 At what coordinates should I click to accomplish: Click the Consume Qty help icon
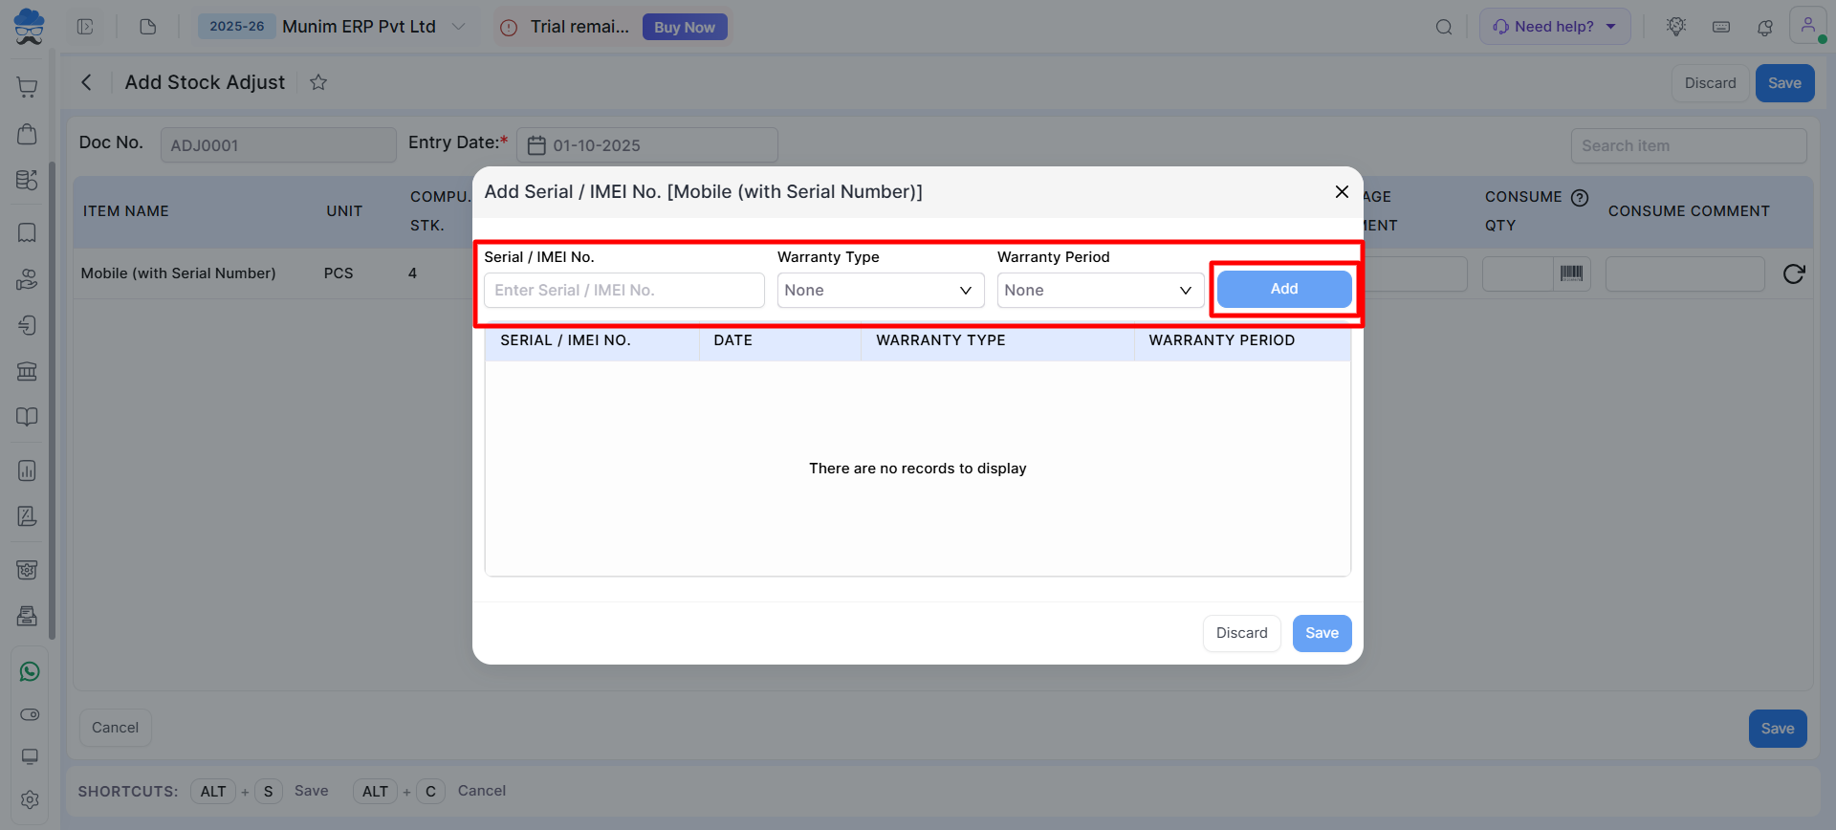(x=1580, y=198)
